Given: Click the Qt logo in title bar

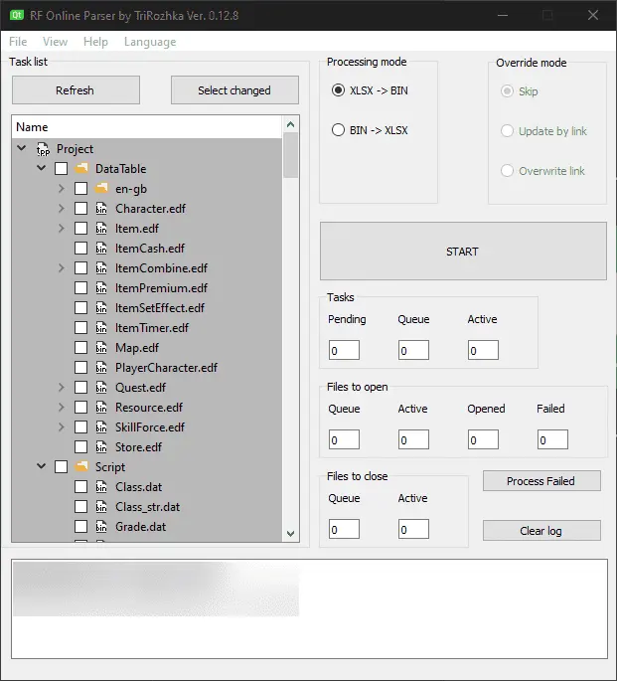Looking at the screenshot, I should (17, 15).
